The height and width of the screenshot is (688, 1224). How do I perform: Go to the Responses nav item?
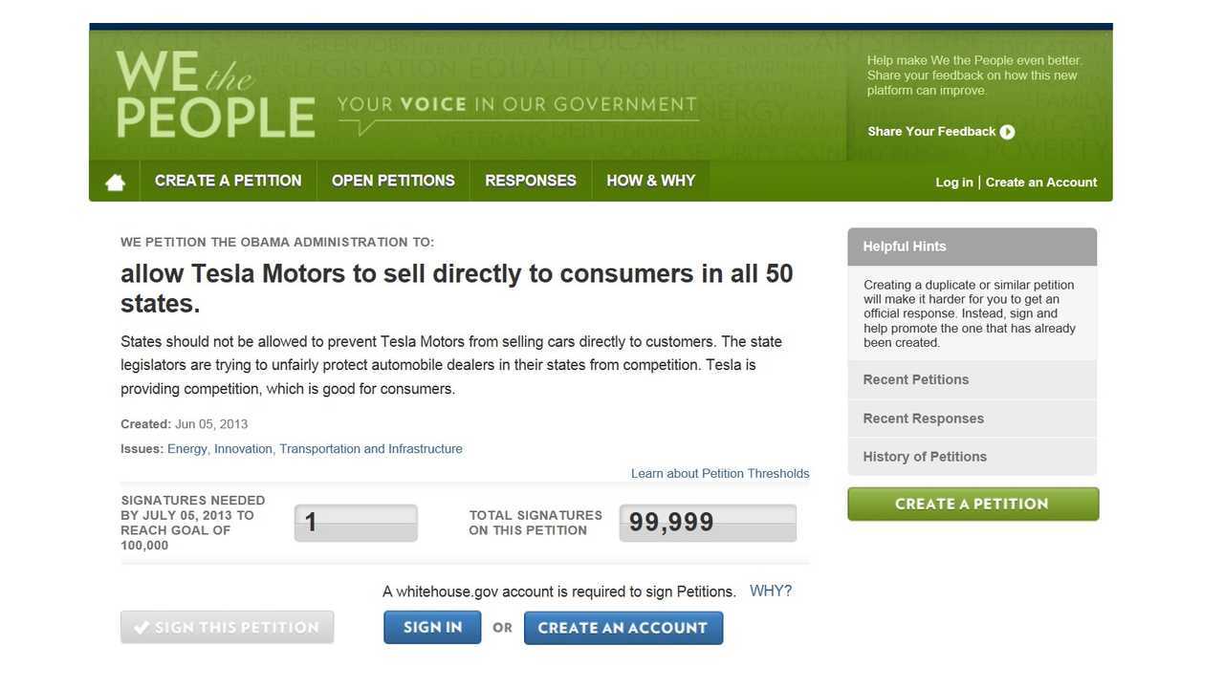tap(531, 181)
